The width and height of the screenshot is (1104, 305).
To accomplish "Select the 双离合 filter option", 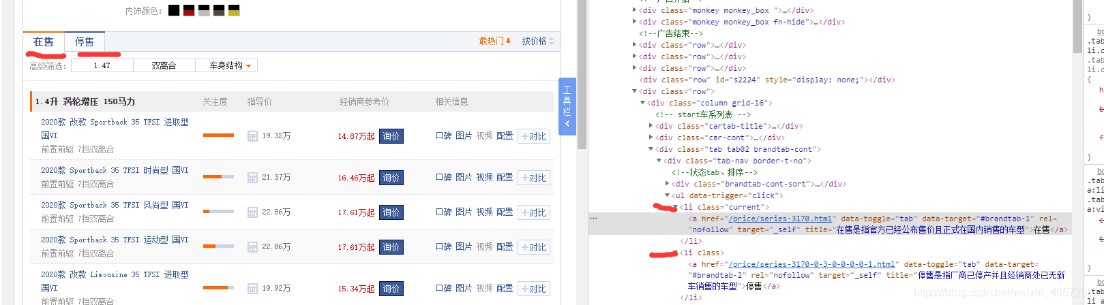I will point(164,66).
